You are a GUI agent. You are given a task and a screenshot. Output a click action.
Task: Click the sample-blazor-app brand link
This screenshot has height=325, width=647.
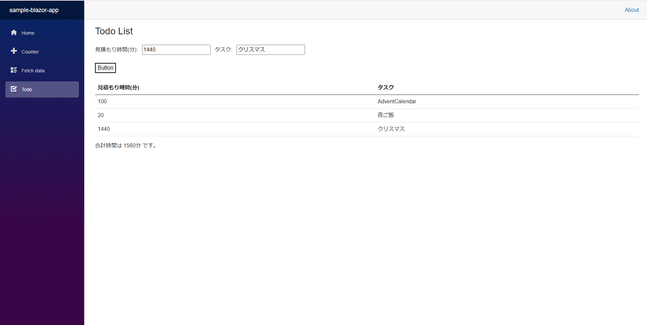point(34,10)
